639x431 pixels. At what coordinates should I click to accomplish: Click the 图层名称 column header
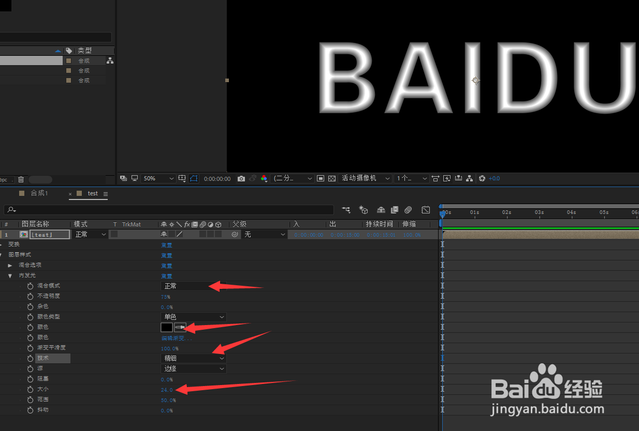click(x=35, y=224)
